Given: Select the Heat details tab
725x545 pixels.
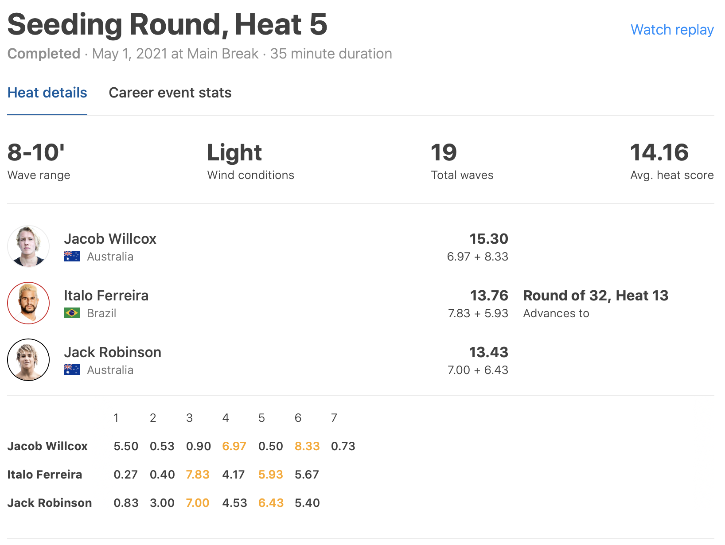Looking at the screenshot, I should click(47, 93).
